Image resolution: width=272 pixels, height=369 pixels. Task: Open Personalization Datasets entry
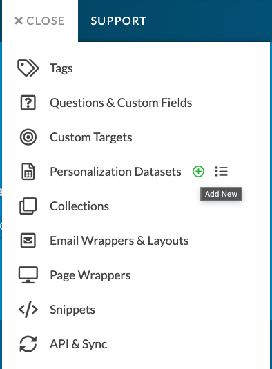pos(115,172)
